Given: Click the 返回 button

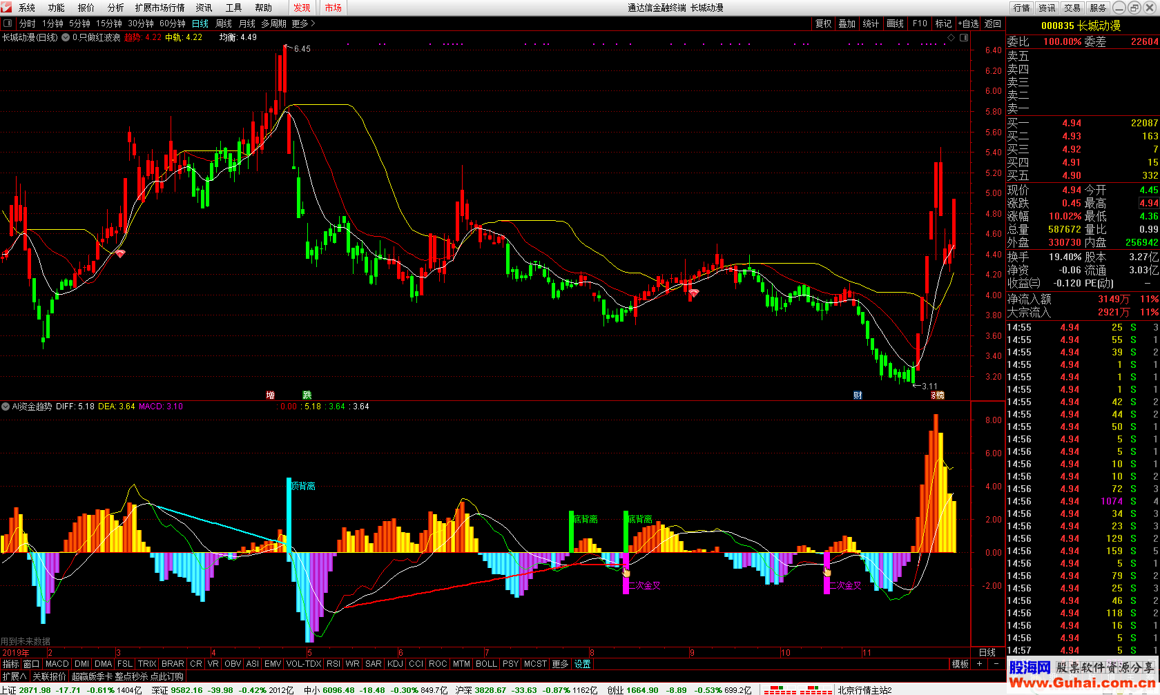Looking at the screenshot, I should click(x=993, y=23).
